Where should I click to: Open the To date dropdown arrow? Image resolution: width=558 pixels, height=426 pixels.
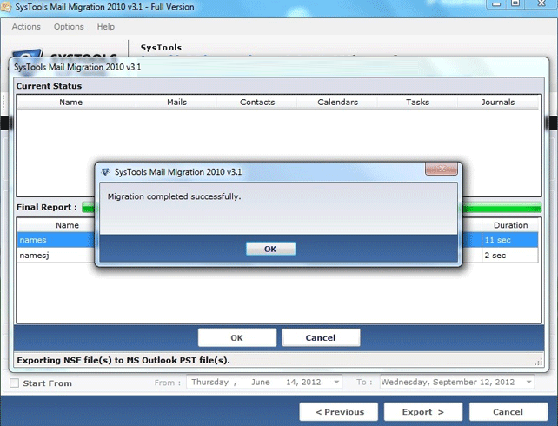[528, 382]
